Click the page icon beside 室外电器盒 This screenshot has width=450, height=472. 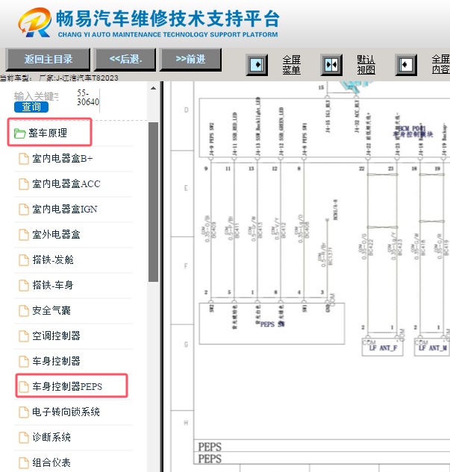click(x=23, y=234)
